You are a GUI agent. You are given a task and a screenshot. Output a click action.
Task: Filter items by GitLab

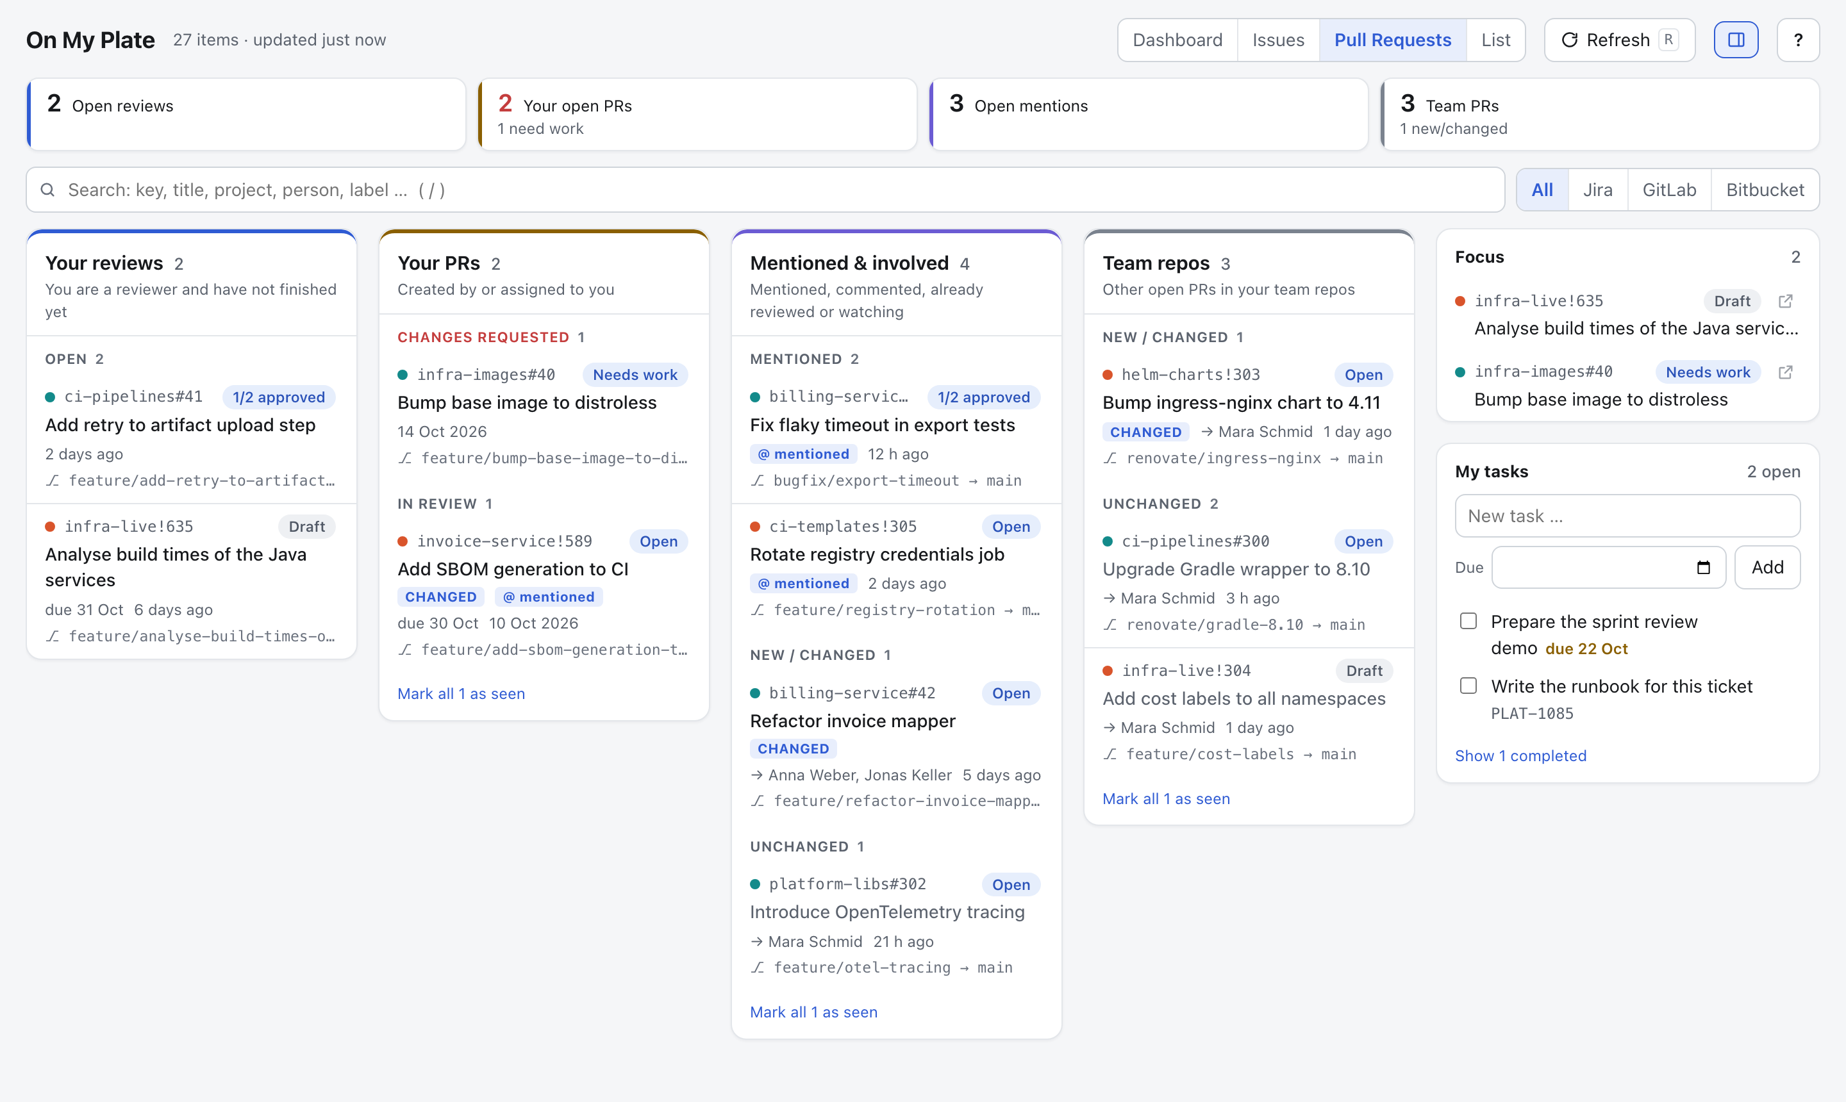point(1669,190)
